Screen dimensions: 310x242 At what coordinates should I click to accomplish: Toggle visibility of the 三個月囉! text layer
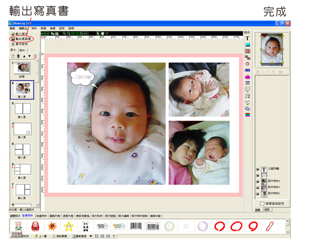pos(258,170)
